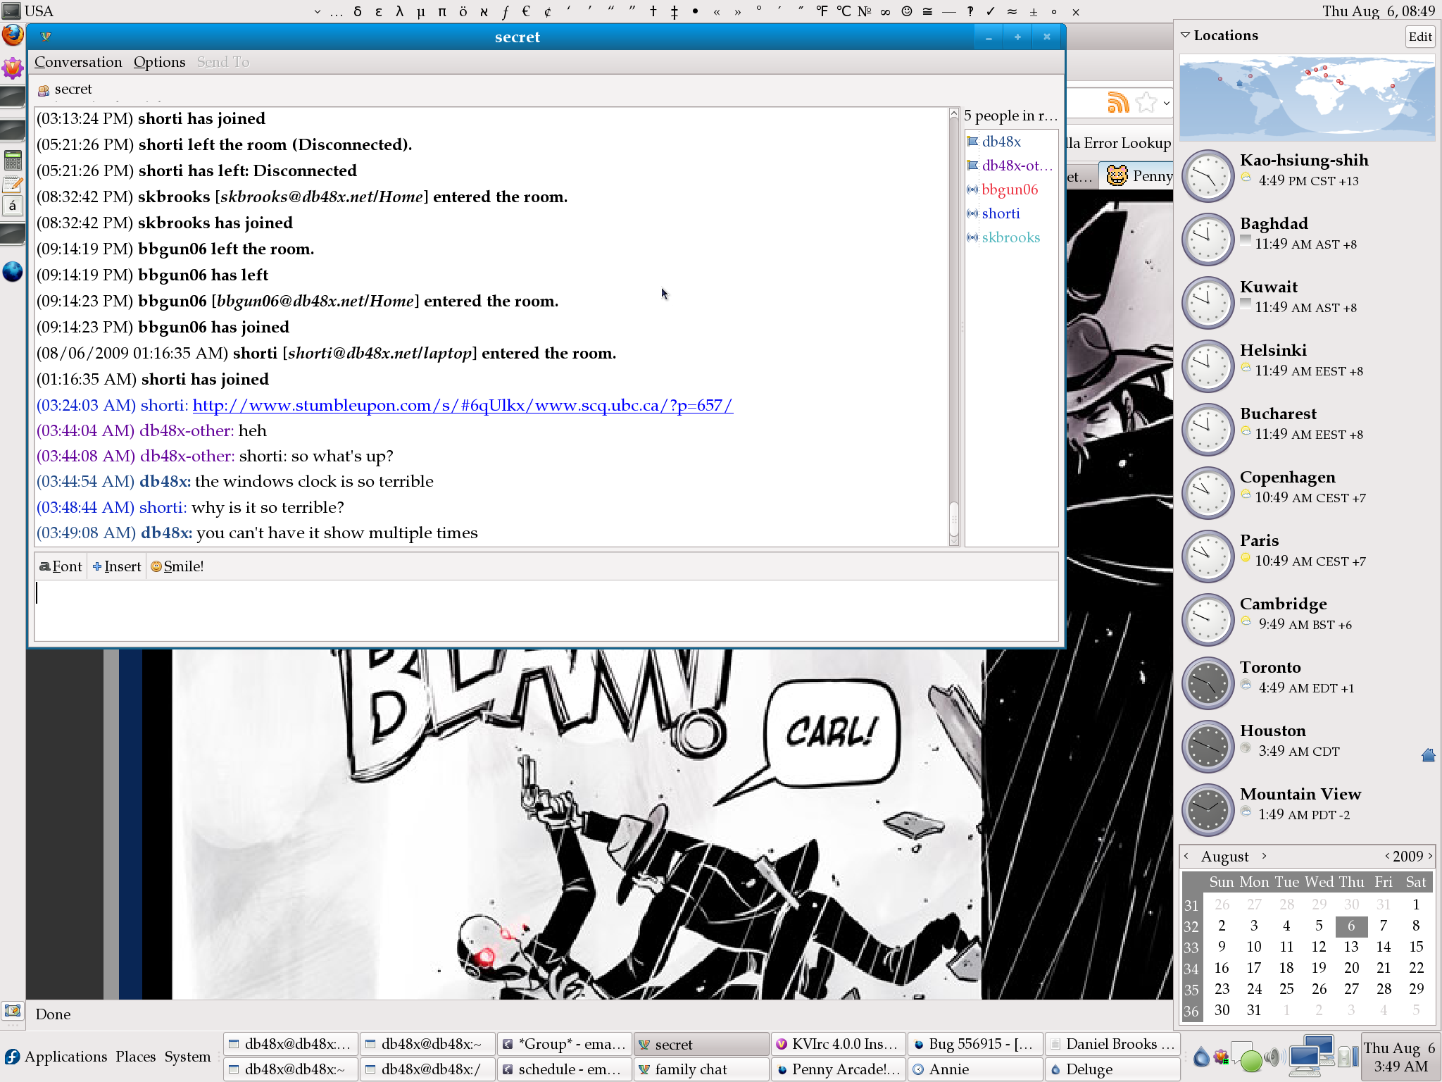Go to previous month in calendar
The image size is (1442, 1082).
click(x=1187, y=856)
